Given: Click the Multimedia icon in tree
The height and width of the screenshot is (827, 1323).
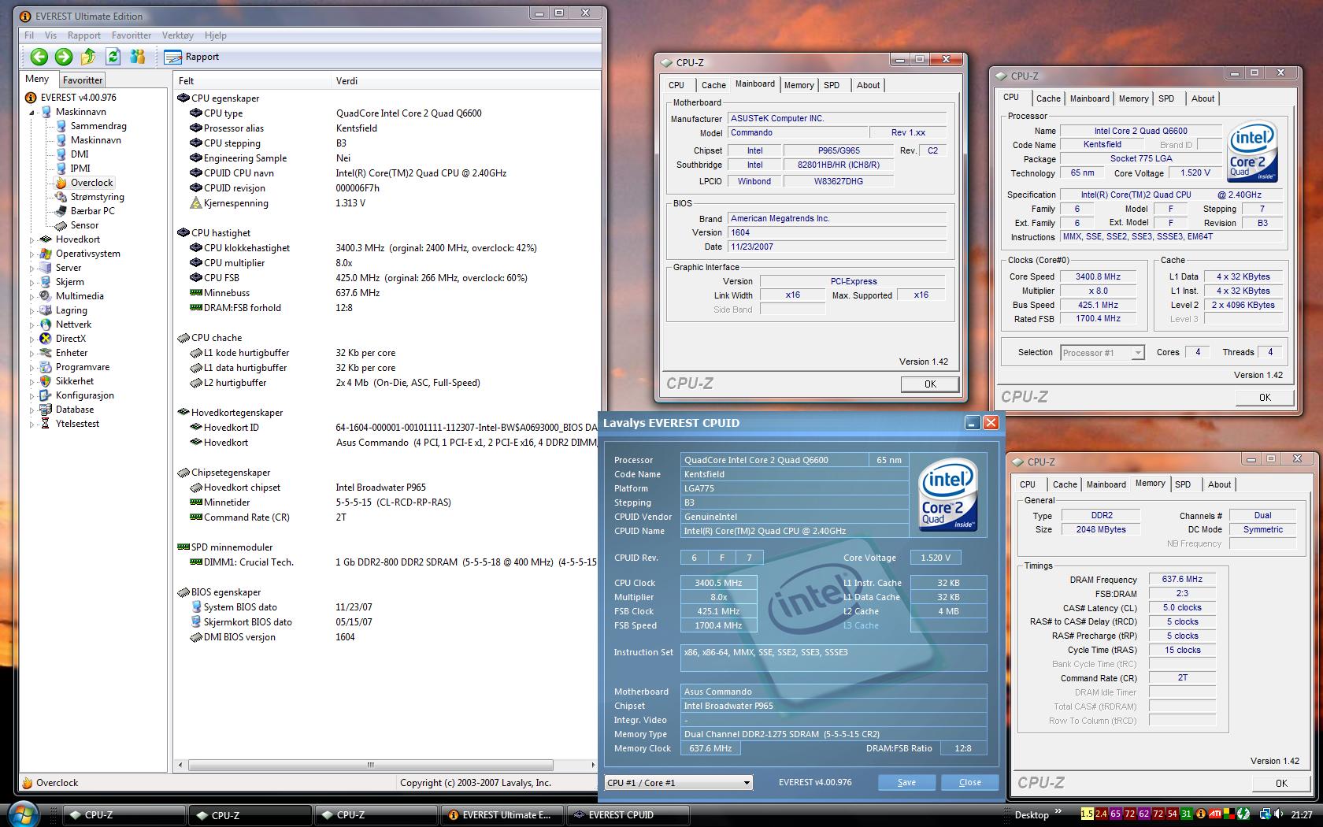Looking at the screenshot, I should click(46, 296).
